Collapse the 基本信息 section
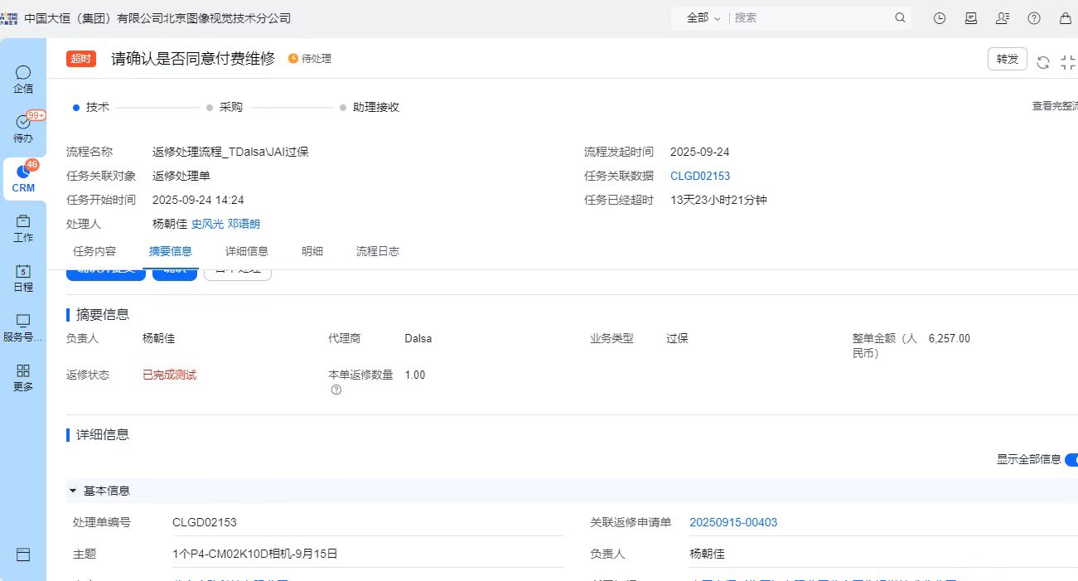The image size is (1078, 581). [x=73, y=491]
